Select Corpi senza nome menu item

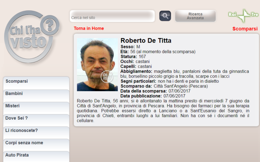tap(36, 145)
